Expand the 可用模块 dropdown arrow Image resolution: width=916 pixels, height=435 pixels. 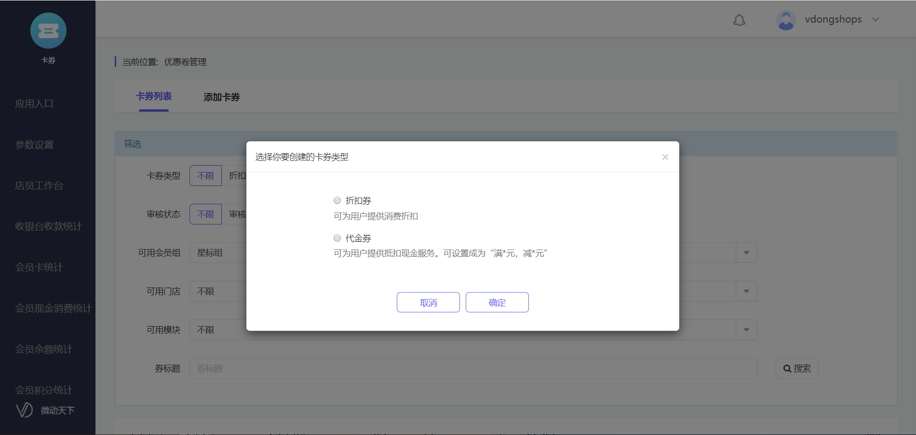[746, 330]
